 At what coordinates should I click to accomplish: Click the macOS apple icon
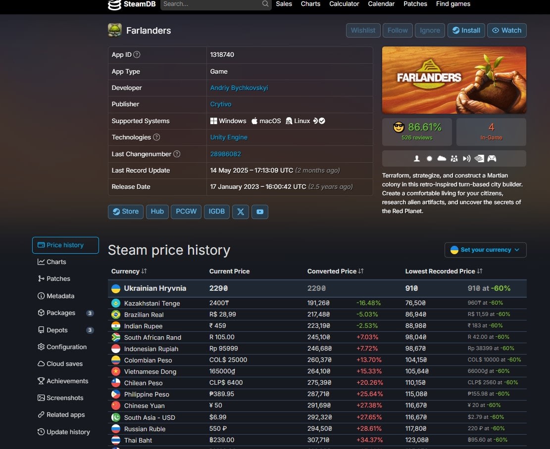[x=254, y=121]
